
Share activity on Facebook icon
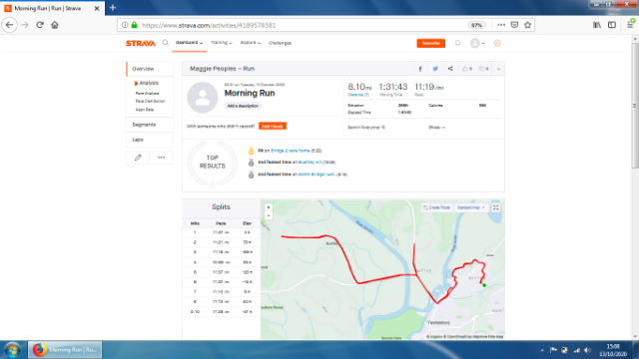tap(420, 69)
